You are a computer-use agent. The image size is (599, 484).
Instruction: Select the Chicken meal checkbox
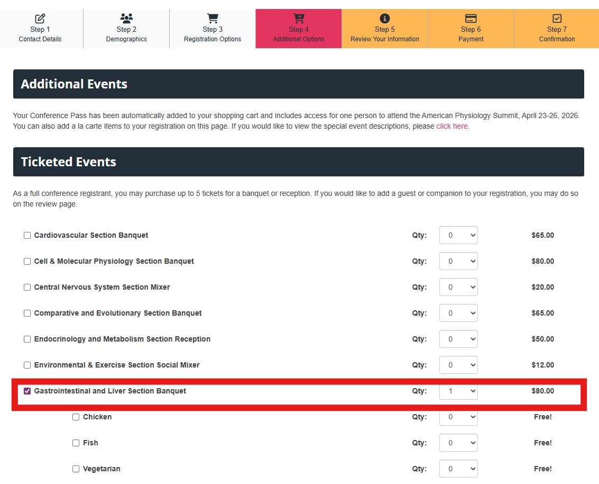click(x=76, y=417)
